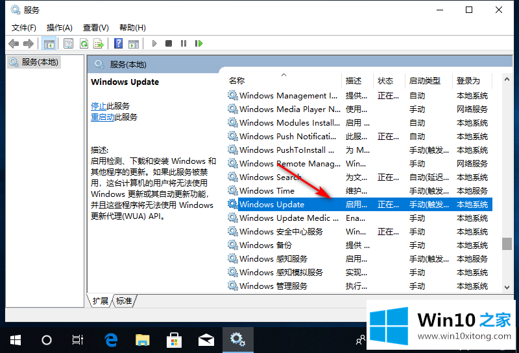Toggle show/hide console tree icon
Image resolution: width=519 pixels, height=353 pixels.
(x=49, y=43)
